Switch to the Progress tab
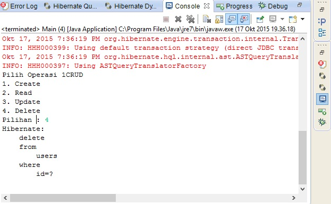Viewport: 331px width, 204px height. coord(234,6)
